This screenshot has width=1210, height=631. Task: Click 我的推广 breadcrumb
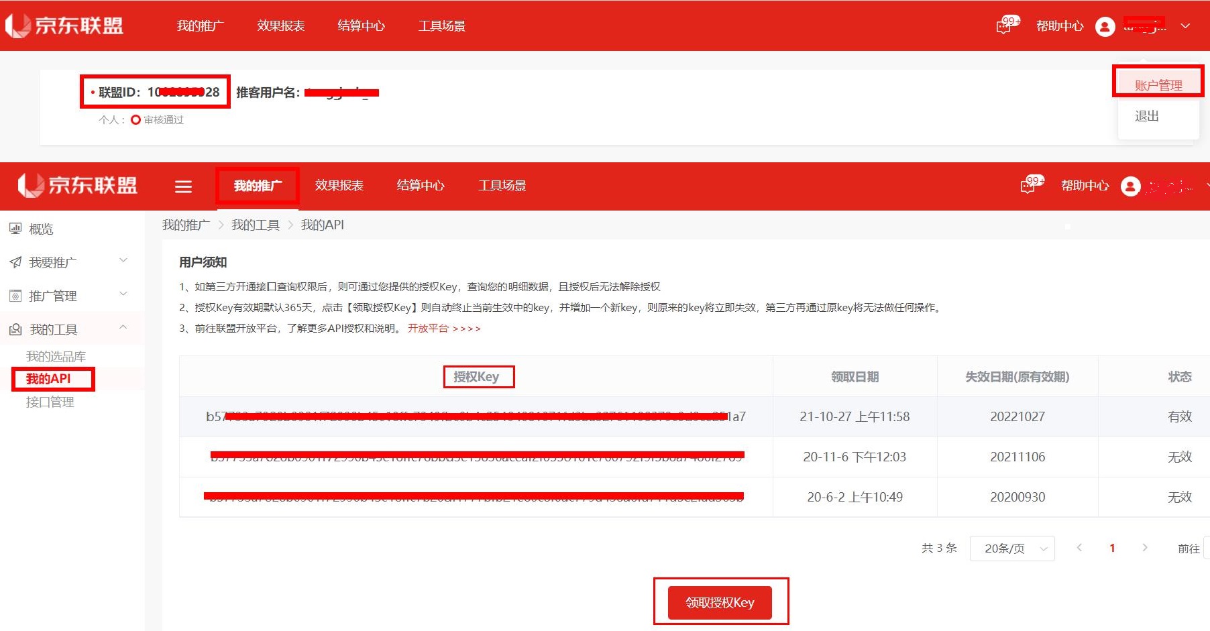tap(186, 225)
